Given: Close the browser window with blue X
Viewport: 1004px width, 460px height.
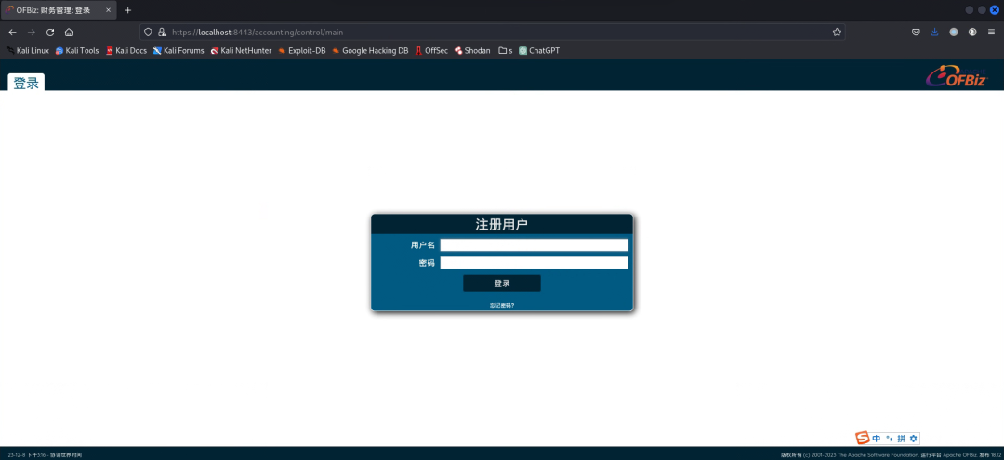Looking at the screenshot, I should point(995,10).
